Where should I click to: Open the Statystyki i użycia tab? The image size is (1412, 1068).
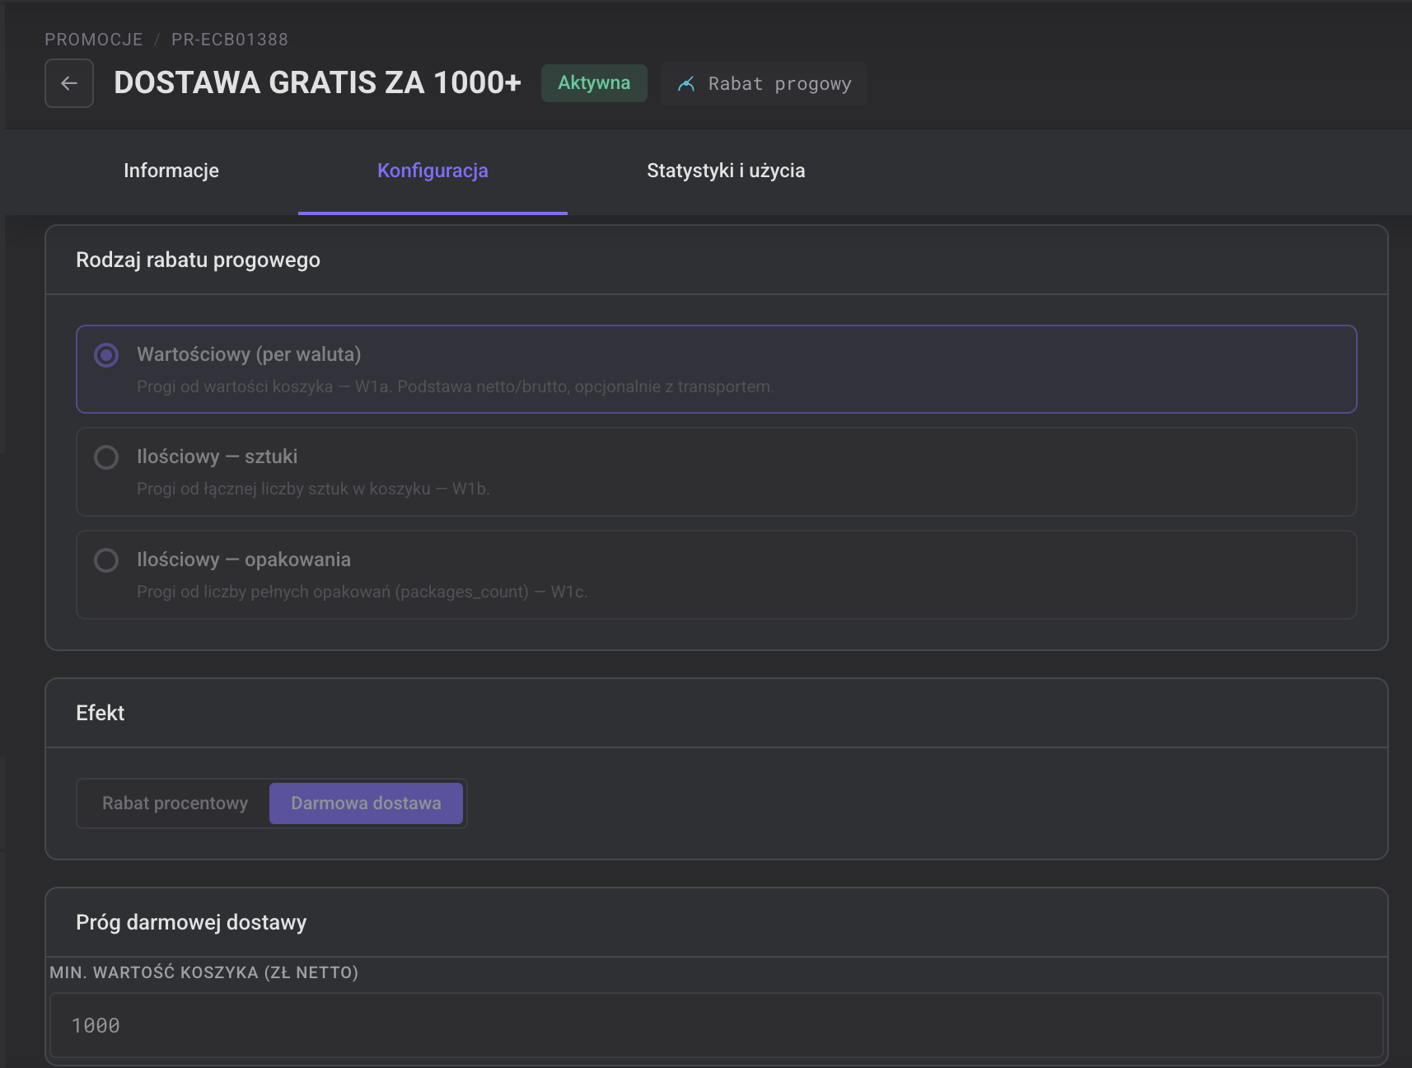coord(726,171)
